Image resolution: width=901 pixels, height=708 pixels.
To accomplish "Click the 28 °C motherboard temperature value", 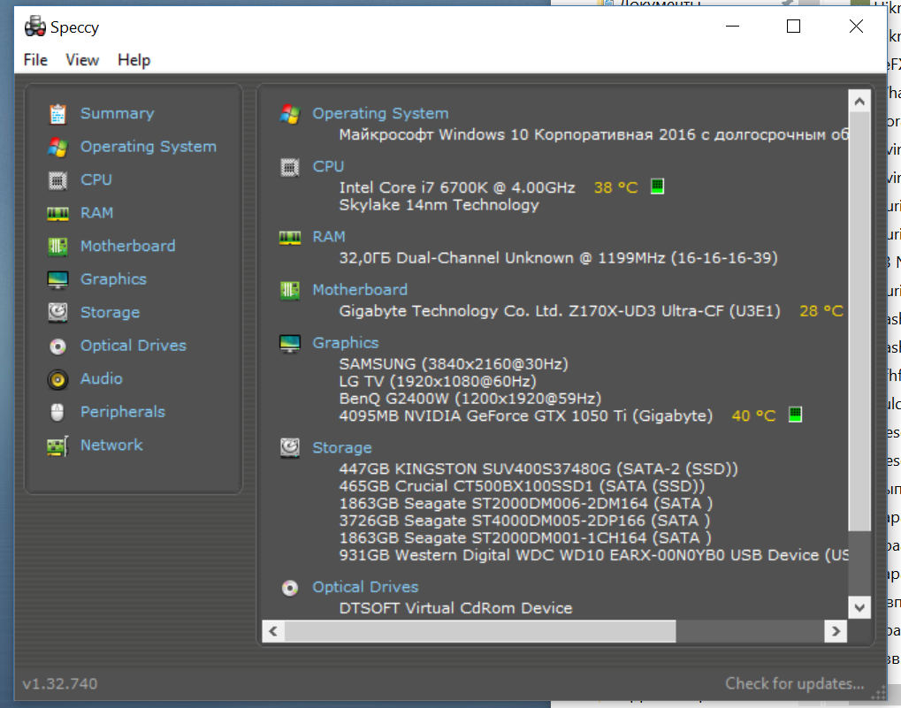I will [x=821, y=311].
